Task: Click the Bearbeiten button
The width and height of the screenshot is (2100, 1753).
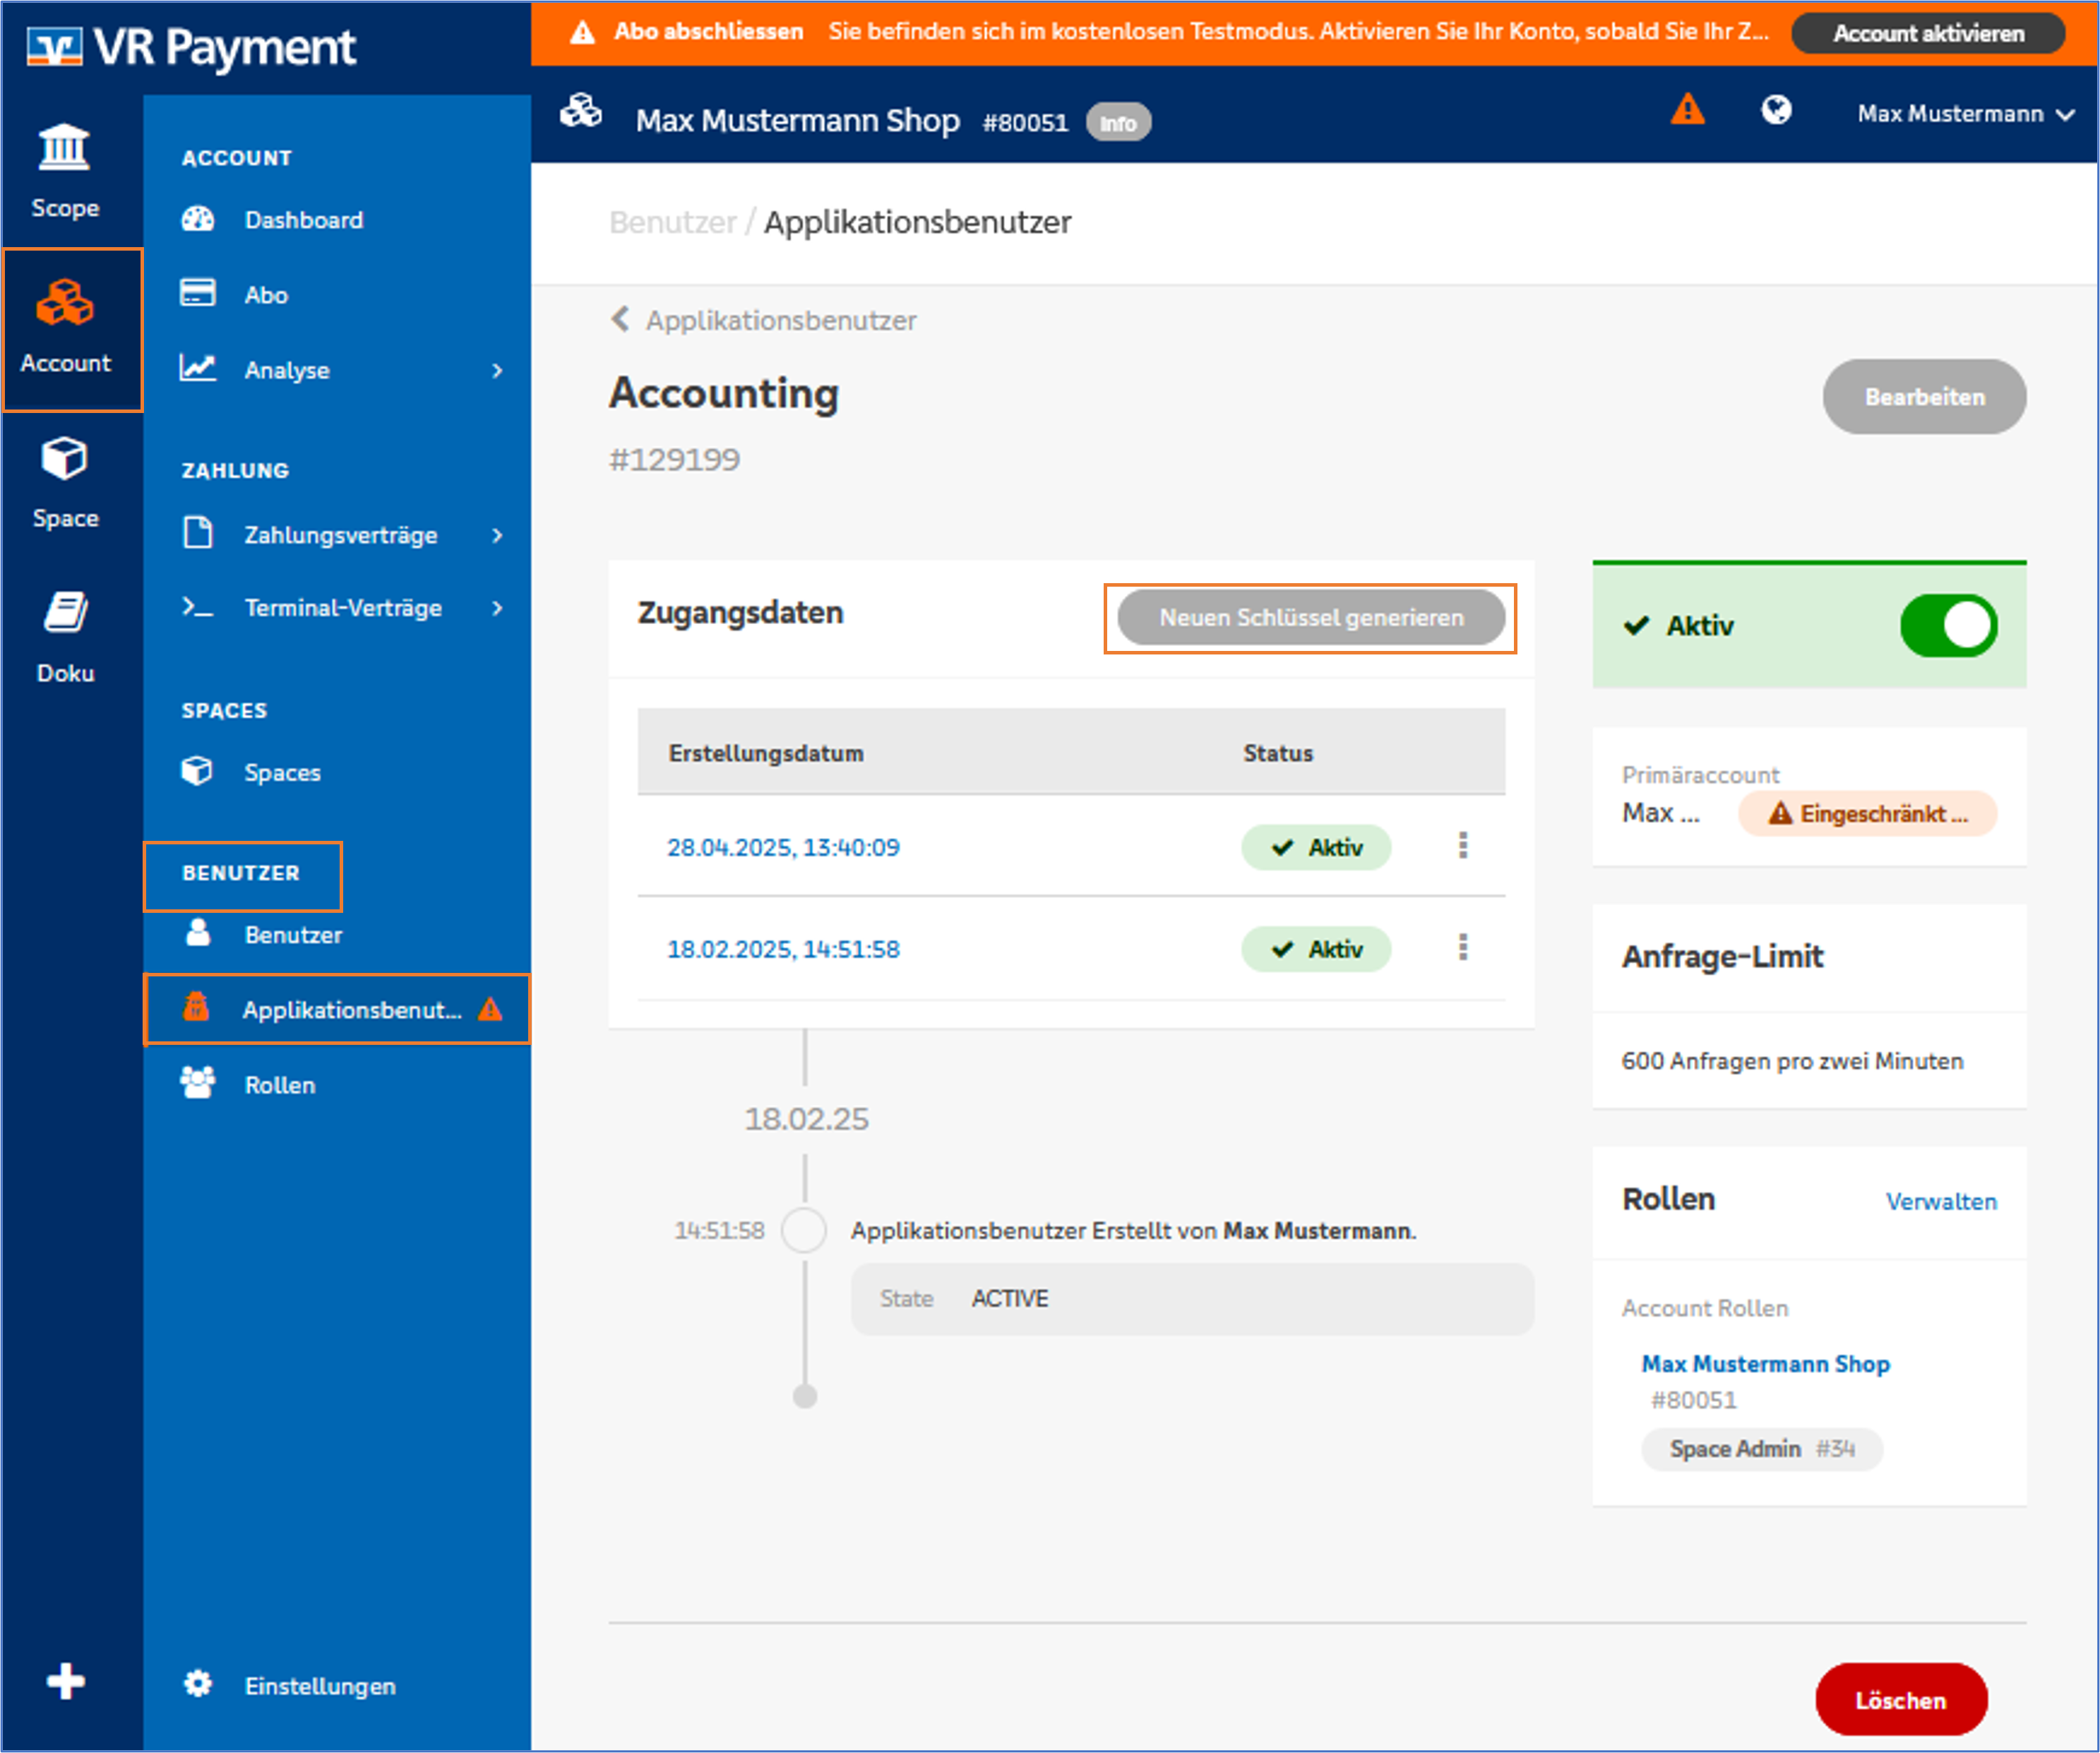Action: 1924,397
